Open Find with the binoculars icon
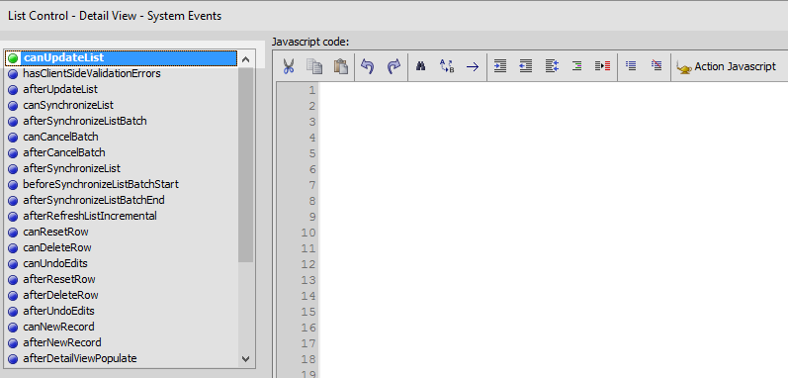The height and width of the screenshot is (378, 788). [x=420, y=66]
